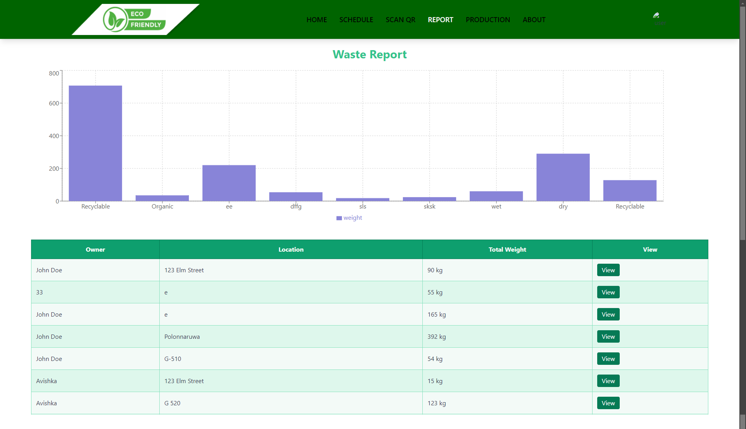Select the REPORT nav tab
Image resolution: width=746 pixels, height=429 pixels.
tap(440, 19)
